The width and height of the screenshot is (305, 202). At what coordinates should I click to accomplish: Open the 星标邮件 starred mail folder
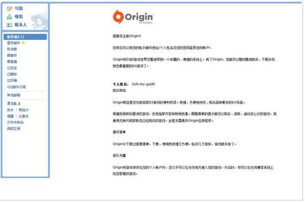[13, 43]
